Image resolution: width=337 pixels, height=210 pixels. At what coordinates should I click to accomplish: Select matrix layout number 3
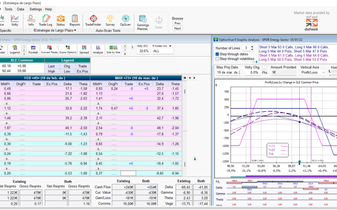pos(24,54)
